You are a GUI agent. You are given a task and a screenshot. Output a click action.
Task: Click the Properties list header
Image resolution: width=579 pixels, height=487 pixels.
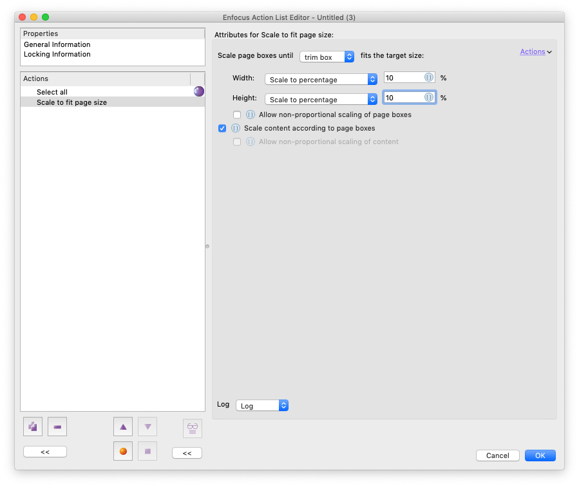113,33
